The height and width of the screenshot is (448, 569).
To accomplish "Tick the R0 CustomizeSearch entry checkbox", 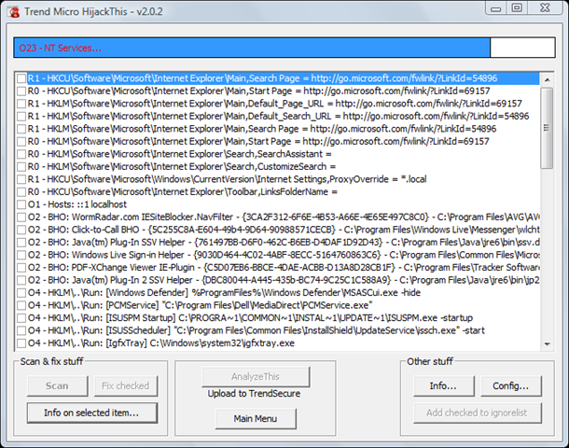I will click(21, 167).
